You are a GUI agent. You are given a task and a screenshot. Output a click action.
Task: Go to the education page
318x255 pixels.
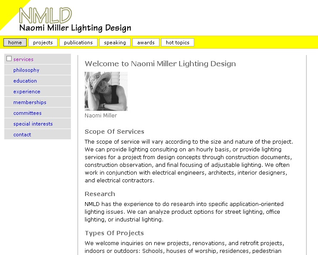pos(25,81)
